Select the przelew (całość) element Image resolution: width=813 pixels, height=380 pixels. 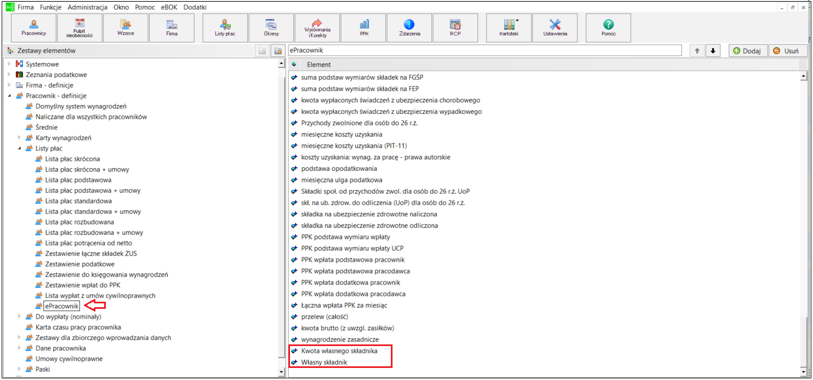[x=325, y=316]
